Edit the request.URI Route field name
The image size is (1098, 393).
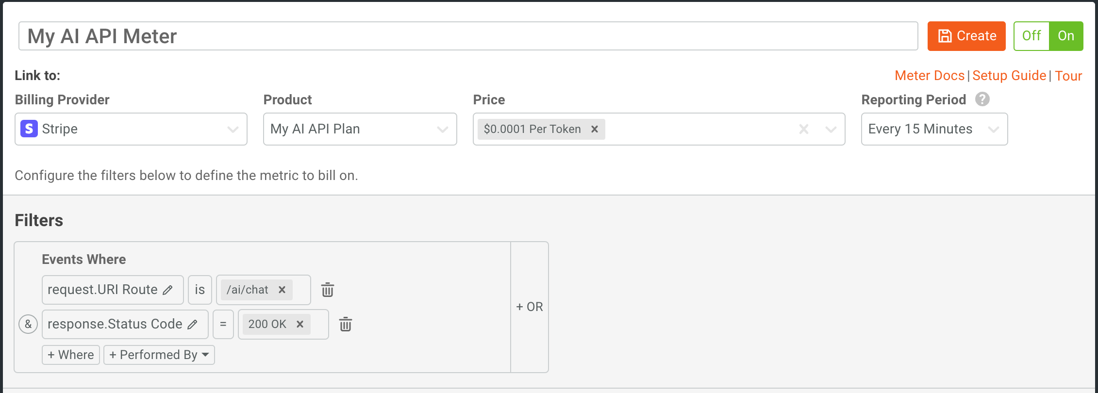(168, 290)
